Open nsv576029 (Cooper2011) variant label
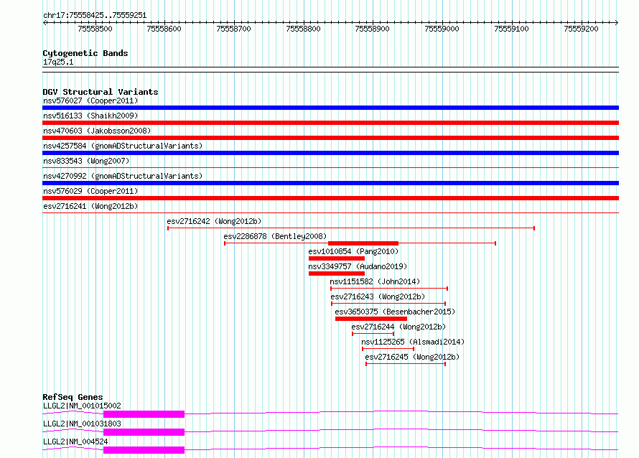Screen dimensions: 639x458 90,191
